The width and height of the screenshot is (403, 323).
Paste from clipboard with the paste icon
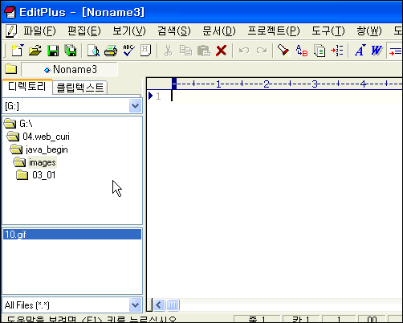tap(204, 51)
